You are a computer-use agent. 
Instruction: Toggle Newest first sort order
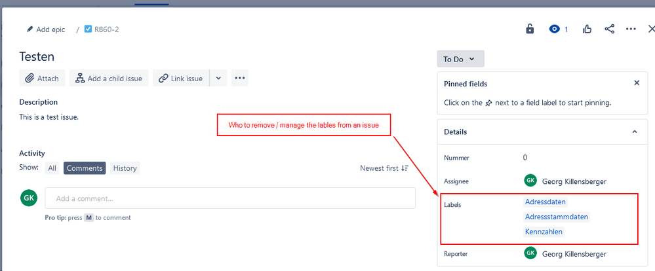(x=384, y=168)
